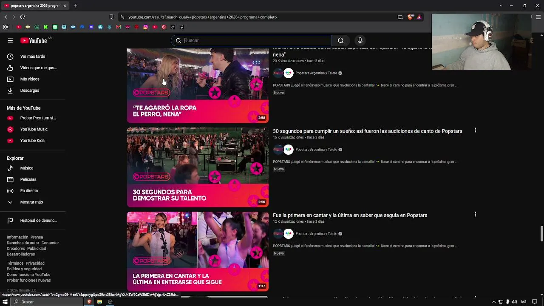544x306 pixels.
Task: Play the "Te agarró la ropa el perro" thumbnail
Action: pos(198,85)
